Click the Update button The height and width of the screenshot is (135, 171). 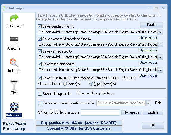point(153,112)
